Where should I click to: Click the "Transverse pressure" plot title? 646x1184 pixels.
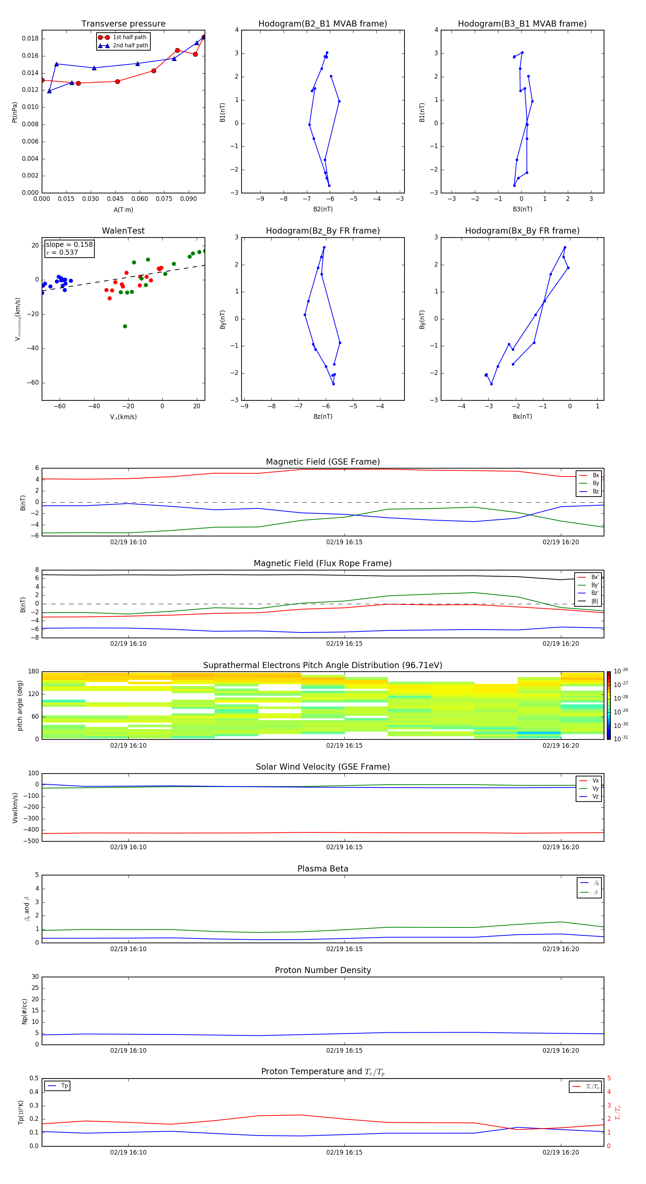123,24
